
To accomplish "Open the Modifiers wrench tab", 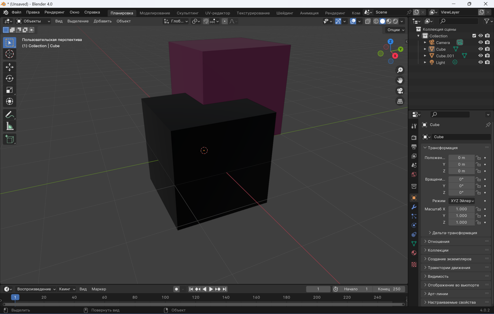I will [x=414, y=207].
